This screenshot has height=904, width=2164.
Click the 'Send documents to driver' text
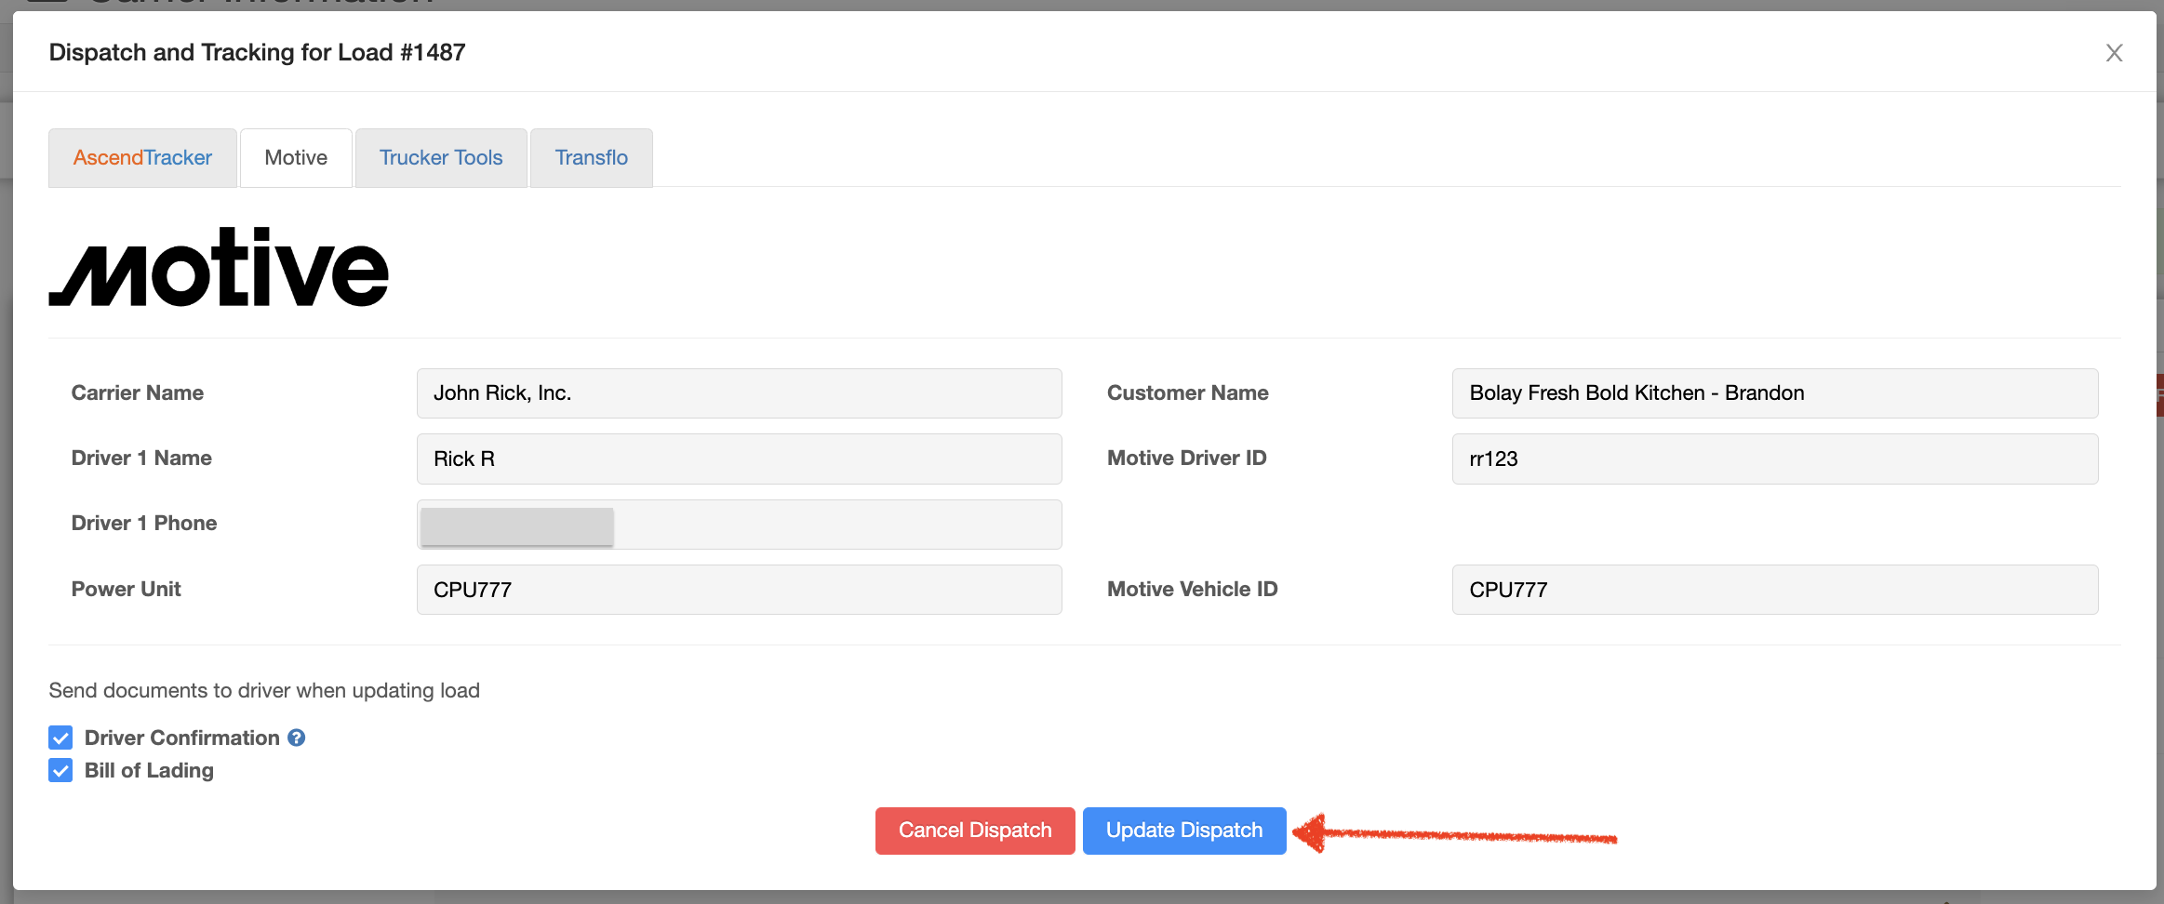264,691
